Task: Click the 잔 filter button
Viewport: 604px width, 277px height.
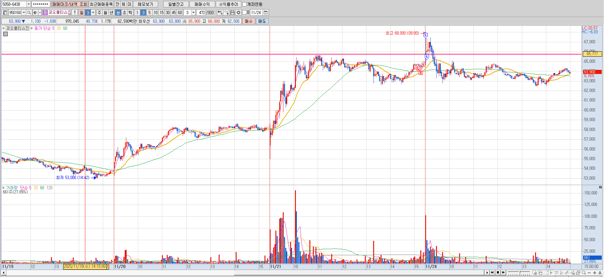Action: pyautogui.click(x=117, y=4)
